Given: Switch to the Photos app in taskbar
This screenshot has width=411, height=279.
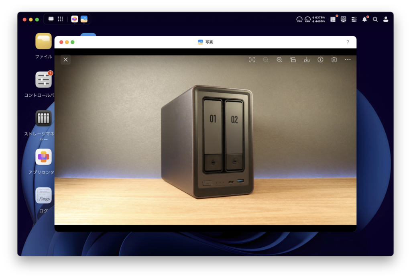Looking at the screenshot, I should (84, 19).
